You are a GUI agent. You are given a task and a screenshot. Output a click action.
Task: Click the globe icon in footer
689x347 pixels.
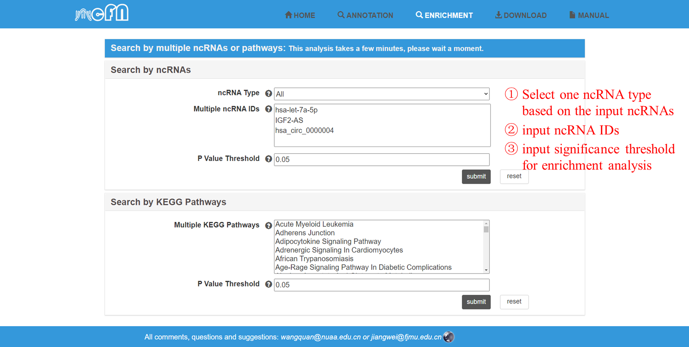[x=448, y=337]
